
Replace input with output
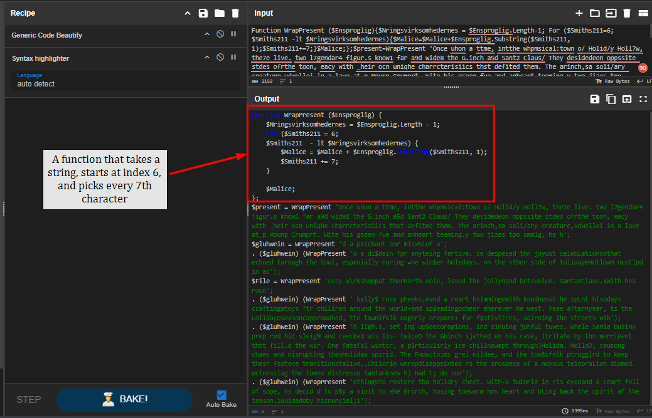click(627, 99)
